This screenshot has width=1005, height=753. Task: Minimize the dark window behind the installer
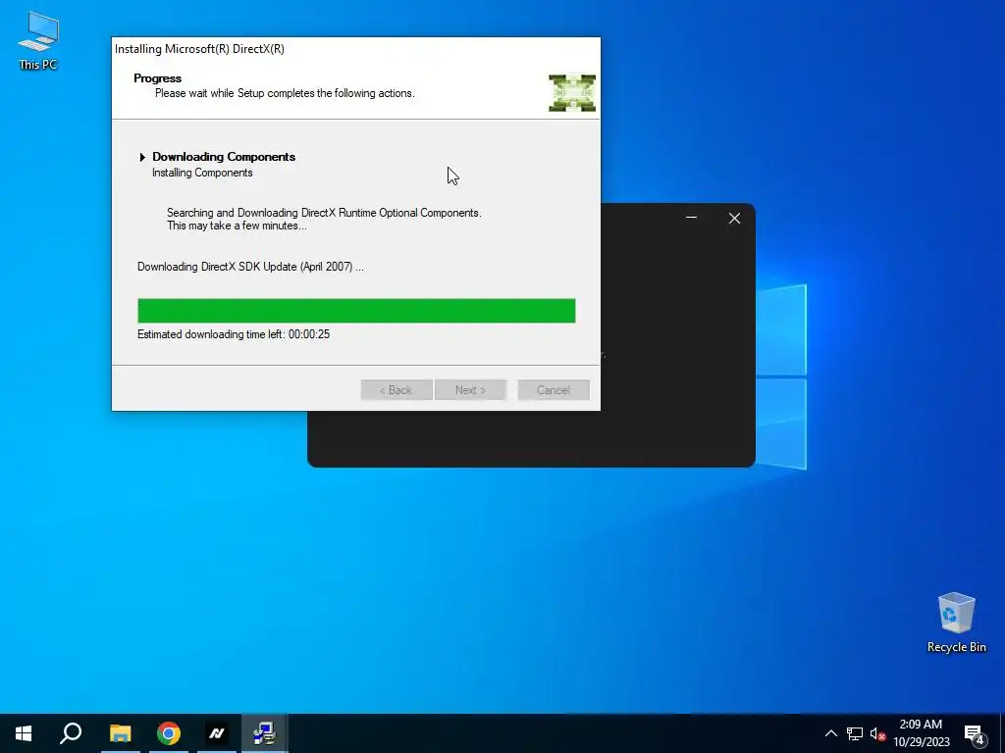click(x=691, y=218)
